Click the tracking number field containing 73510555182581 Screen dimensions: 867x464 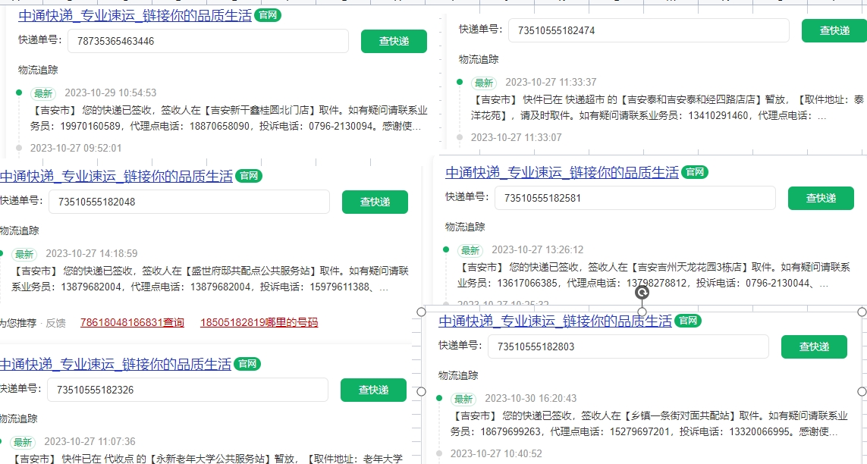[x=635, y=198]
